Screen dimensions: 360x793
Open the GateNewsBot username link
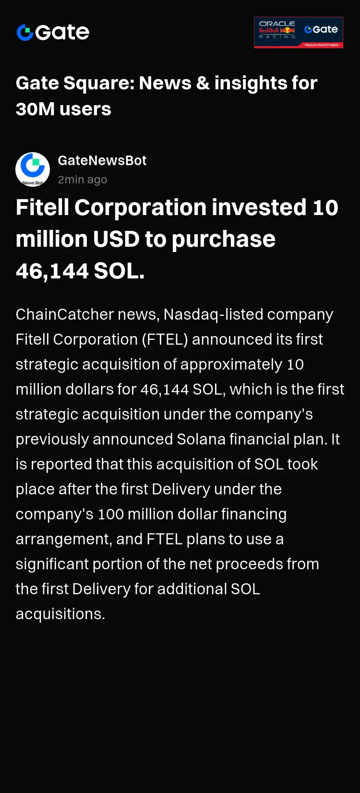coord(102,160)
